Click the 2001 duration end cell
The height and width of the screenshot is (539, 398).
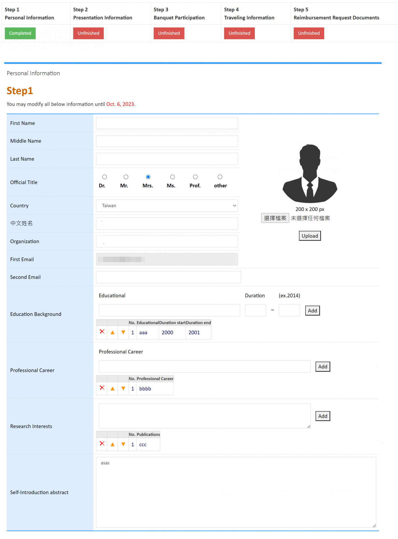coord(198,332)
